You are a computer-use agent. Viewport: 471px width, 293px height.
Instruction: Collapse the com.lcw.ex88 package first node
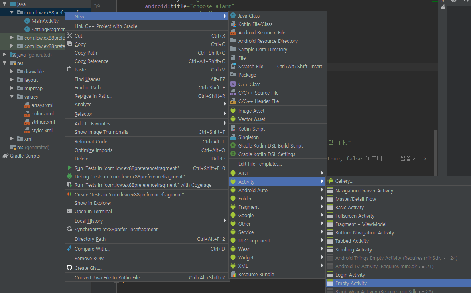point(12,12)
